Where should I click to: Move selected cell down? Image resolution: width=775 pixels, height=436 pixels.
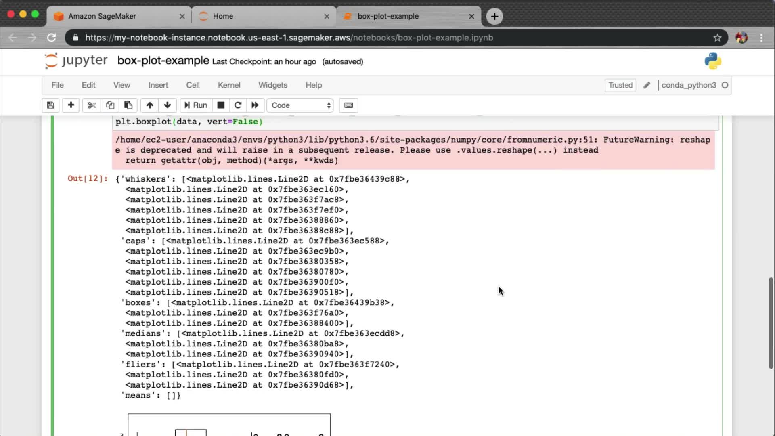click(x=168, y=105)
